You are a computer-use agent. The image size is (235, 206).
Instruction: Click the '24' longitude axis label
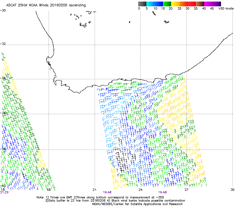coord(140,190)
